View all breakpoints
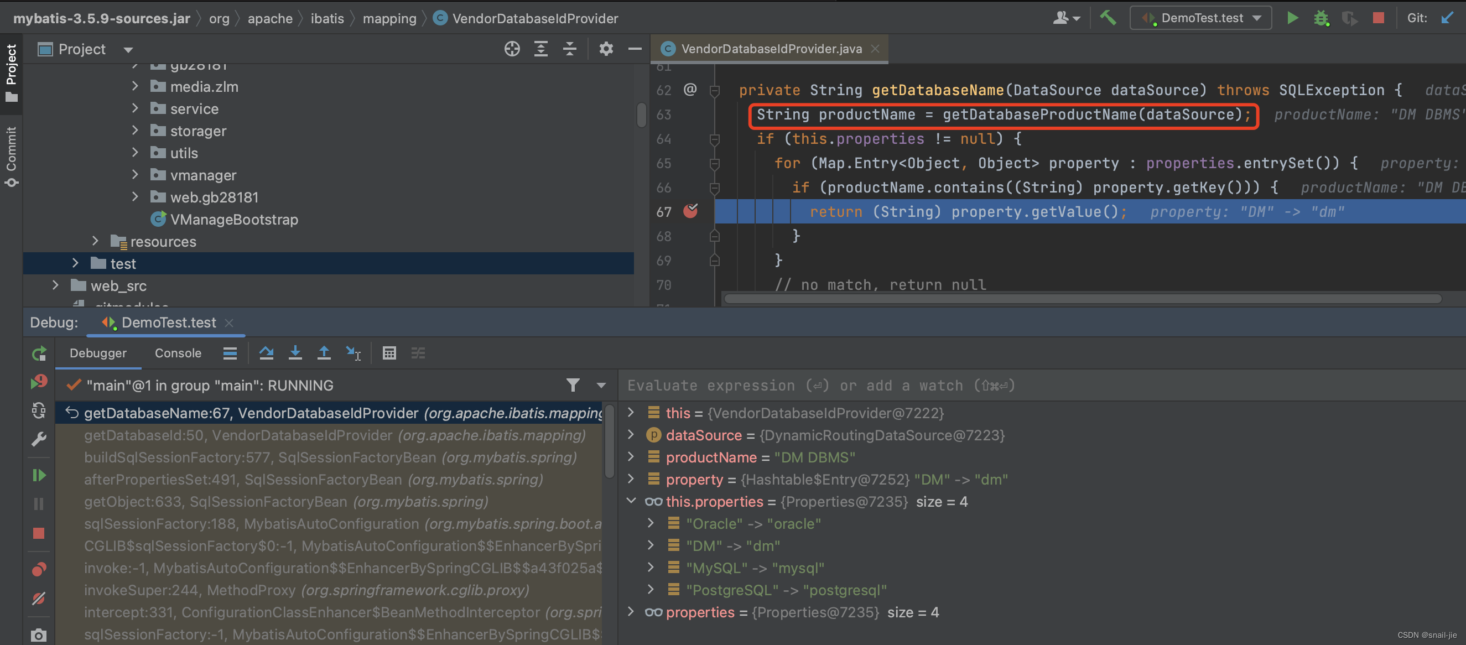Image resolution: width=1466 pixels, height=645 pixels. coord(39,569)
